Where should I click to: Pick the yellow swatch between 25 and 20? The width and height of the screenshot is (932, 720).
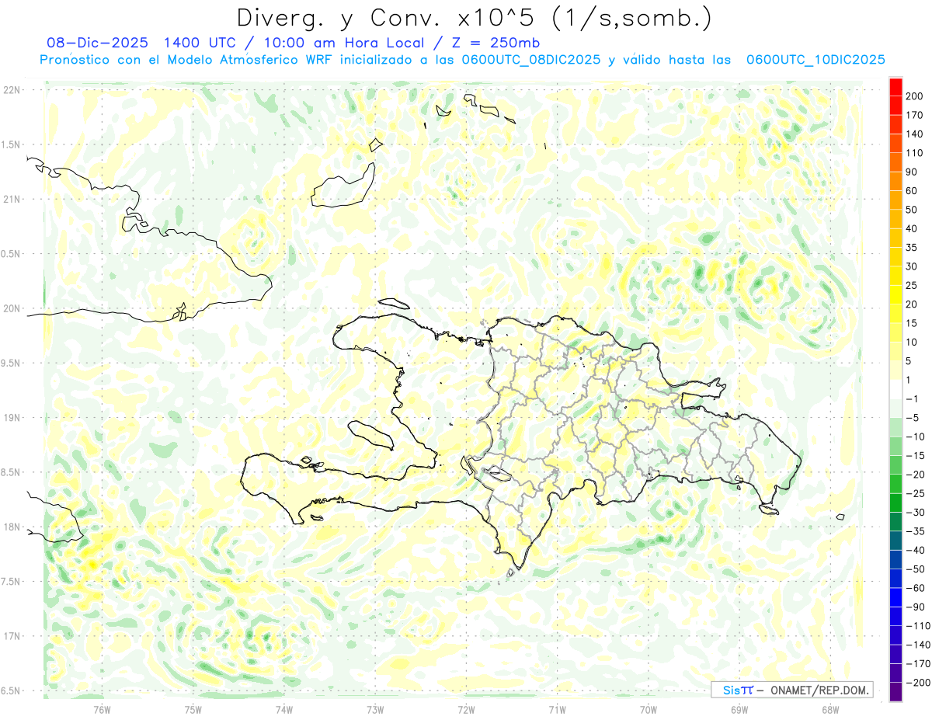(895, 295)
